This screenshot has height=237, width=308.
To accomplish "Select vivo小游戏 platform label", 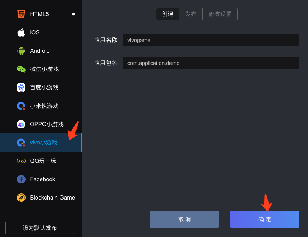I will [43, 143].
